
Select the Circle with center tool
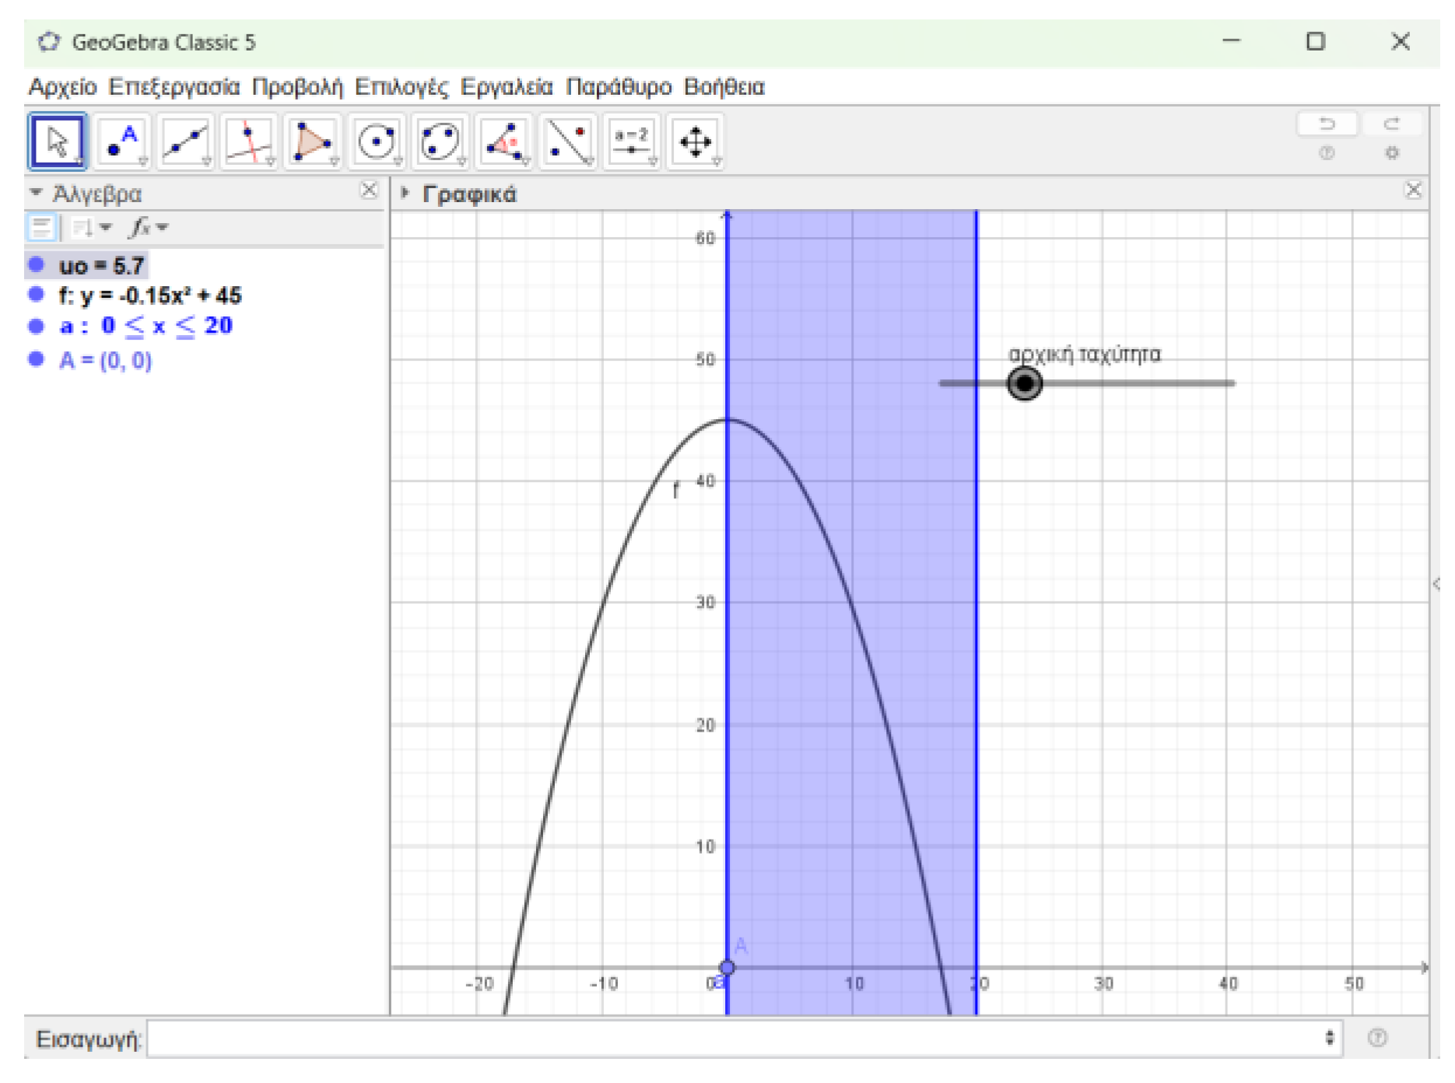pyautogui.click(x=377, y=141)
